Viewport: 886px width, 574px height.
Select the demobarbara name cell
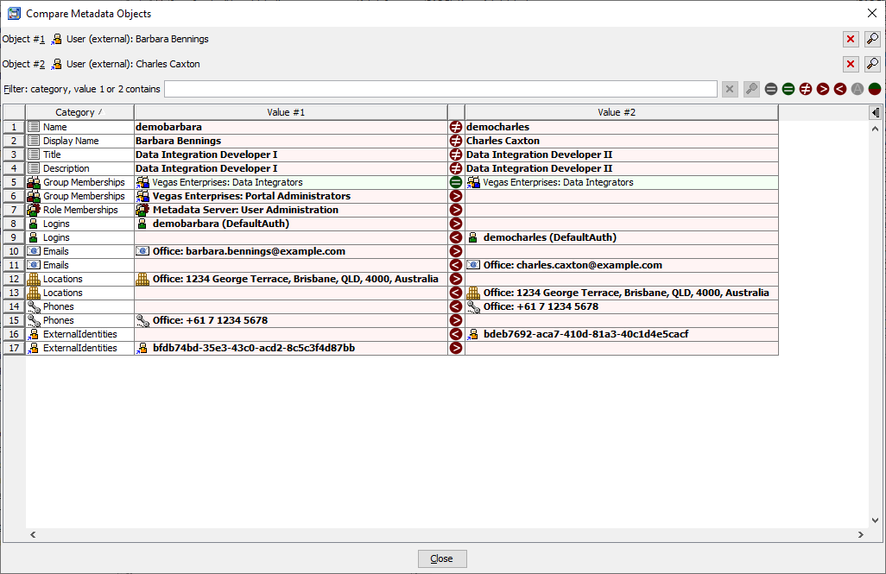(x=290, y=127)
